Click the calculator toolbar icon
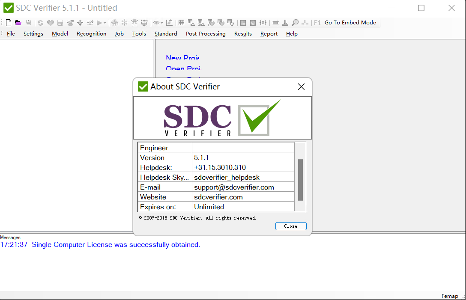 (60, 23)
